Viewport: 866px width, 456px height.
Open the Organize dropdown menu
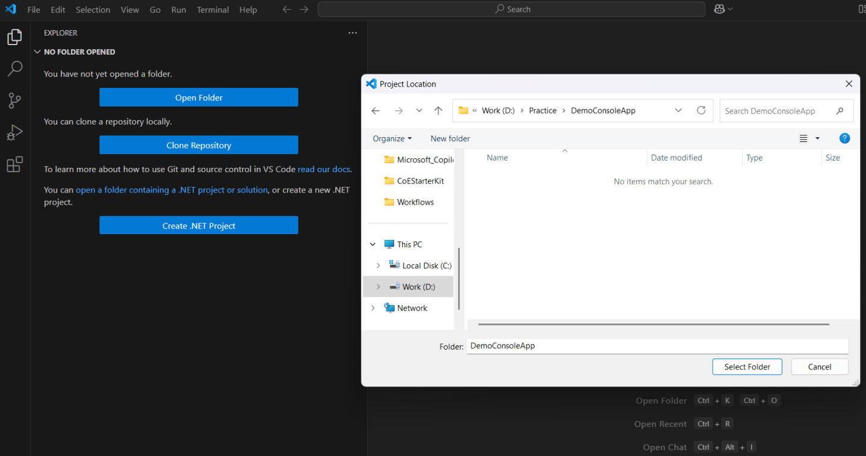391,138
